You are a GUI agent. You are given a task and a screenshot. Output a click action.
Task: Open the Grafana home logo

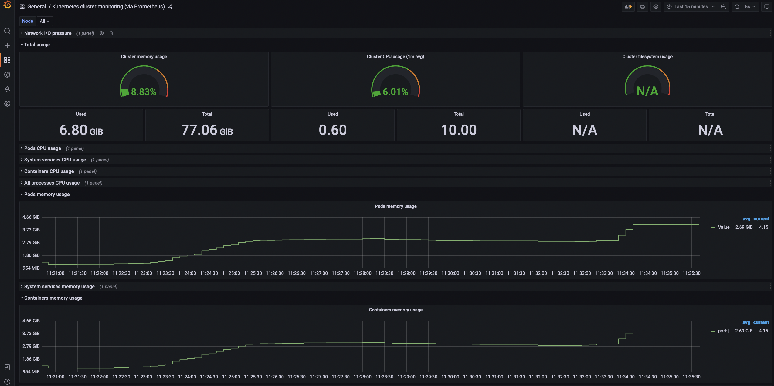click(7, 5)
